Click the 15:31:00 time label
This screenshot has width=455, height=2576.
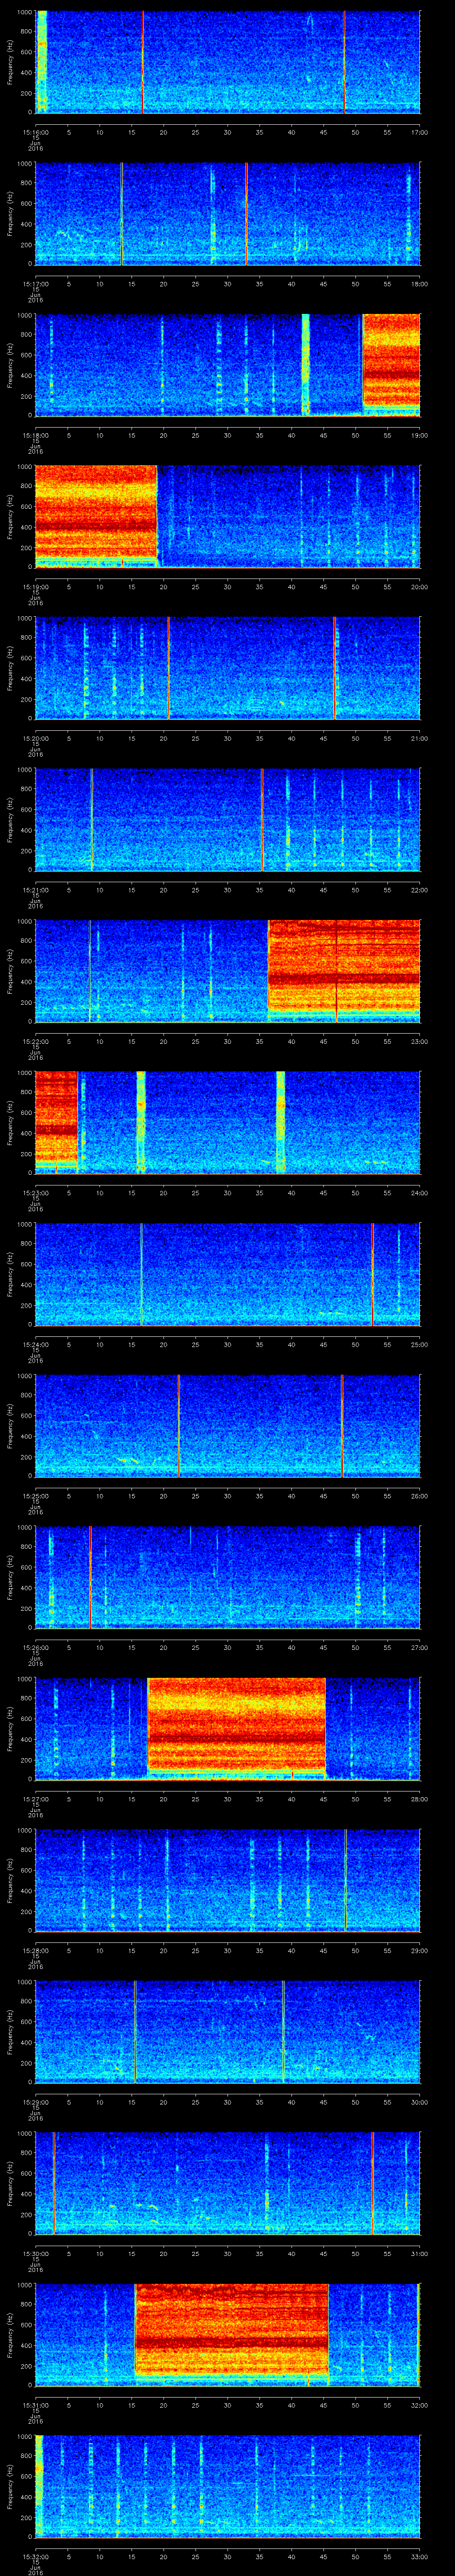pyautogui.click(x=36, y=2405)
